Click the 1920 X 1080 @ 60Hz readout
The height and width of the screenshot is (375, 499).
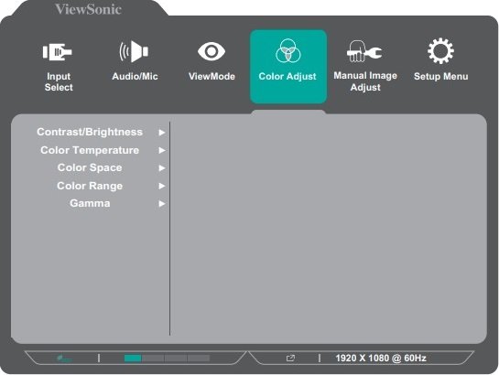(381, 359)
